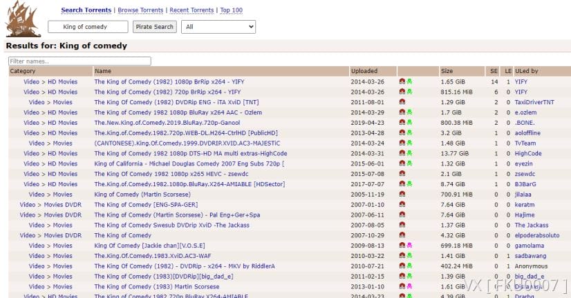Open HD Movies category link in .BONE. row
Screen dimensions: 571x298
click(x=63, y=123)
